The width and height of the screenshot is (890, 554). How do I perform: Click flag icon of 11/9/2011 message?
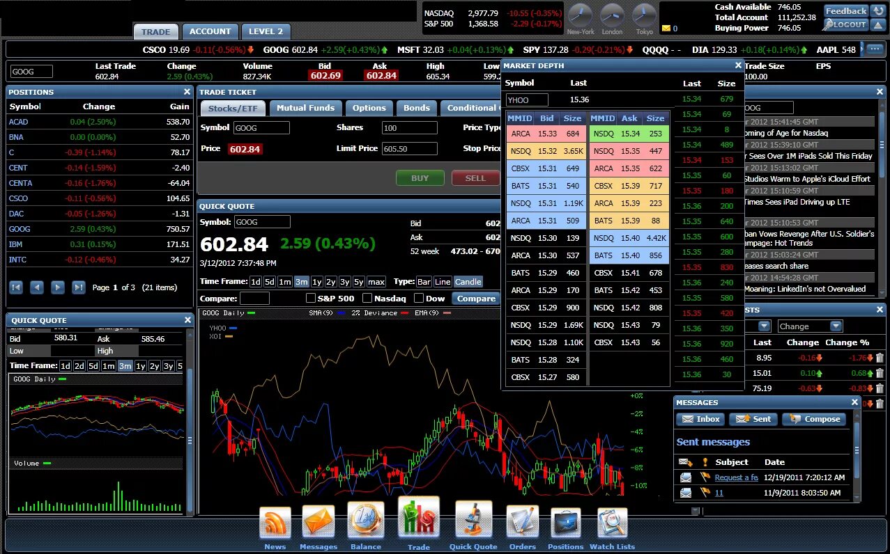705,493
